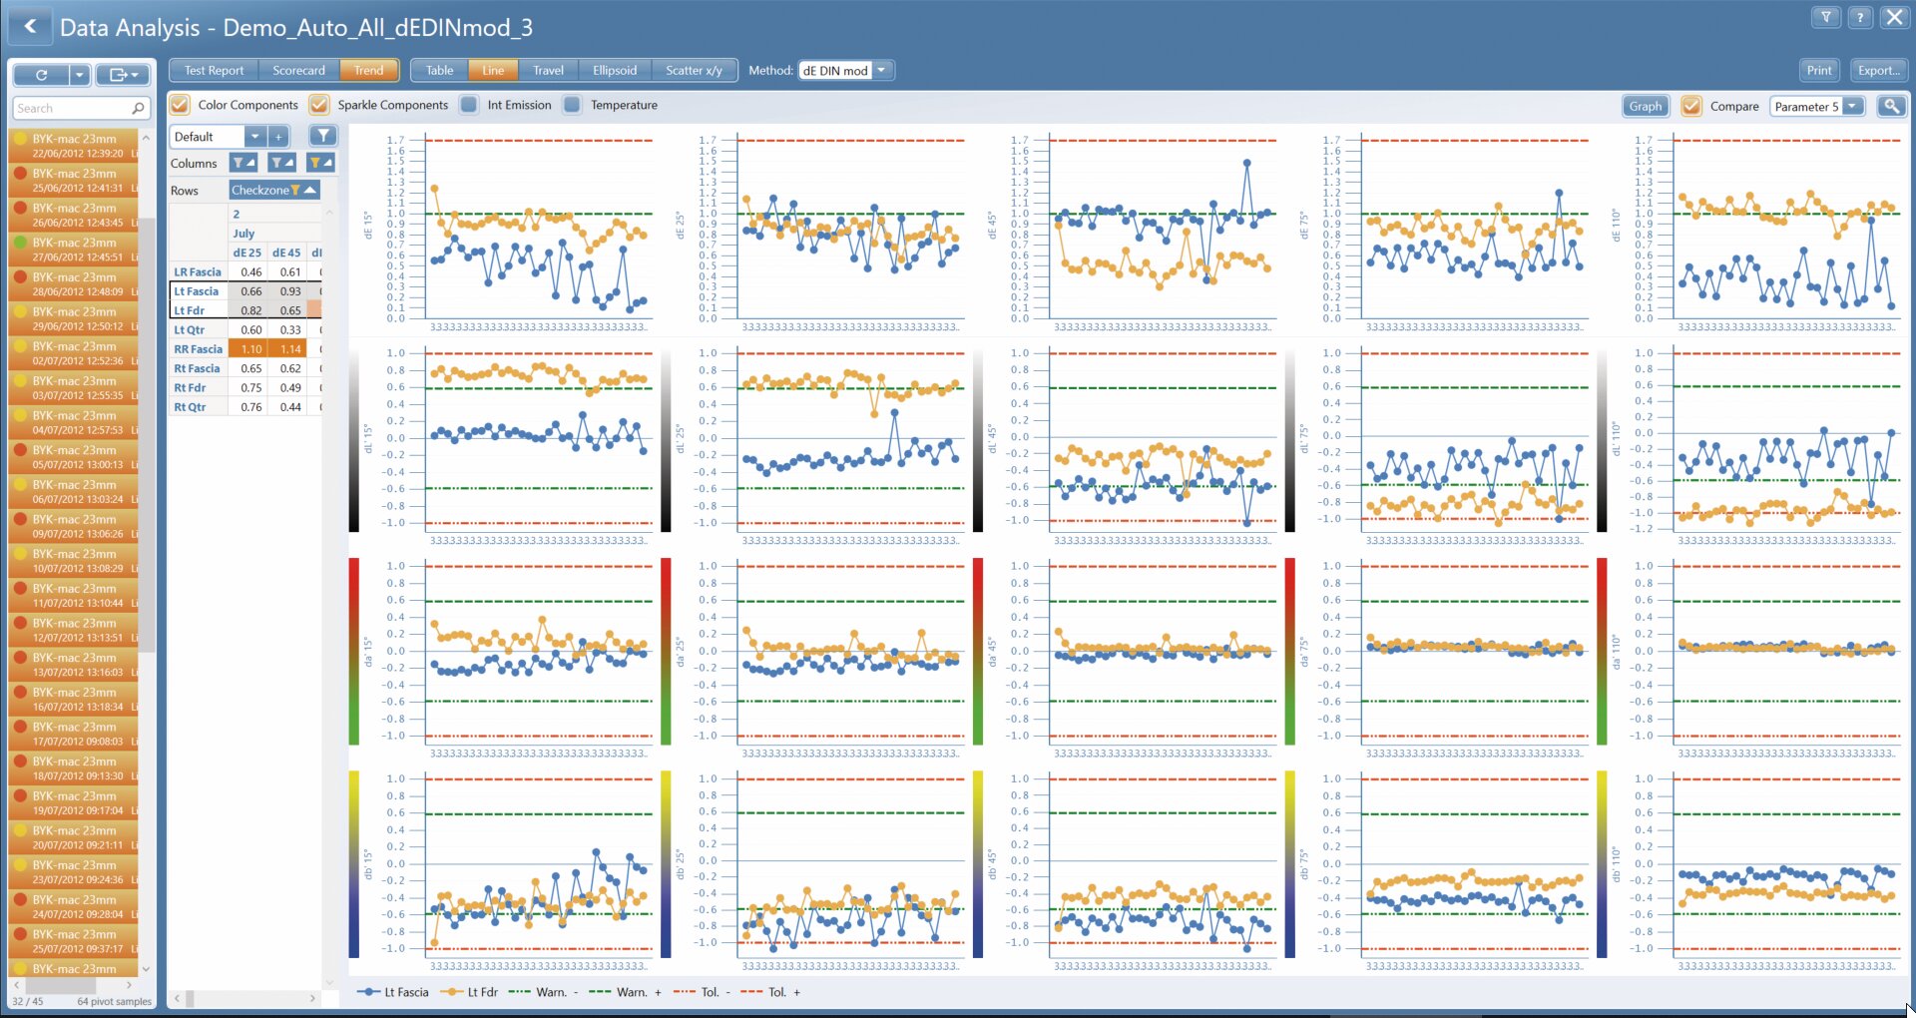
Task: Click the back arrow beside Data Analysis title
Action: point(31,26)
